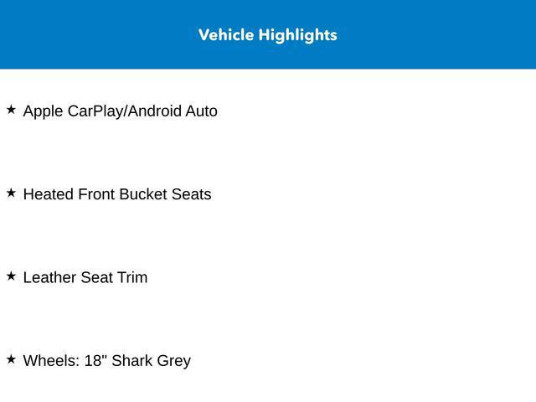Screen dimensions: 536x402
Task: Click the word "Highlights" in the header
Action: (298, 35)
